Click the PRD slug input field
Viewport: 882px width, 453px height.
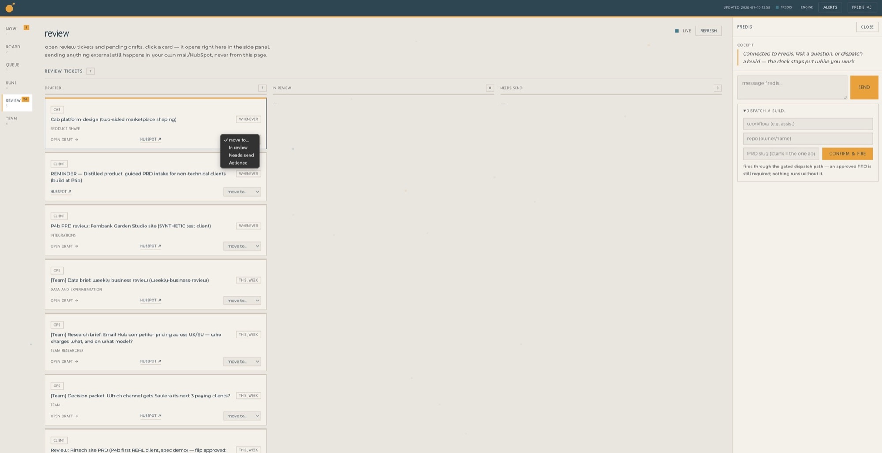tap(781, 154)
